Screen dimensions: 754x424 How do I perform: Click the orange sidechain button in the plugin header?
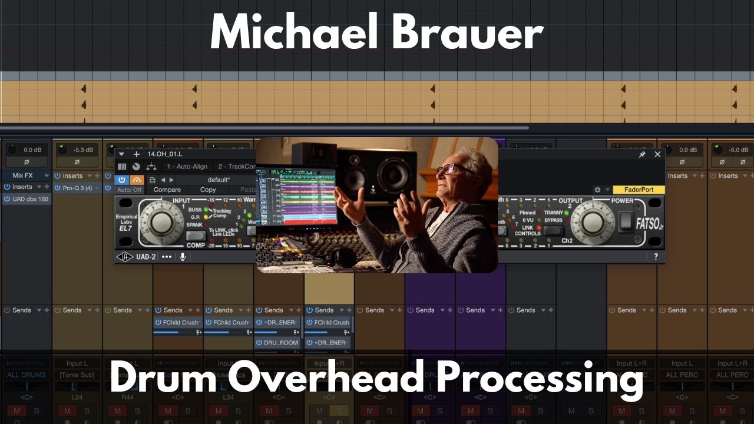tap(137, 180)
